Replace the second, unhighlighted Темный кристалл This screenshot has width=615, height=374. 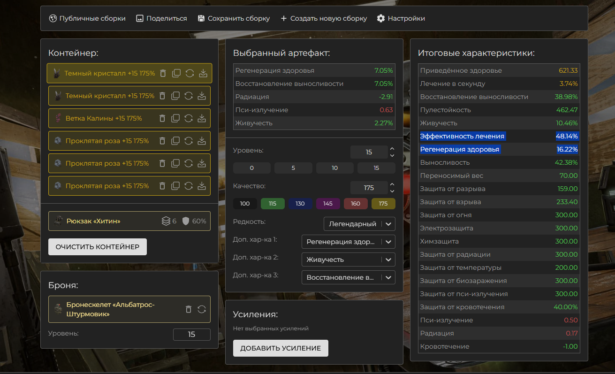coord(189,96)
